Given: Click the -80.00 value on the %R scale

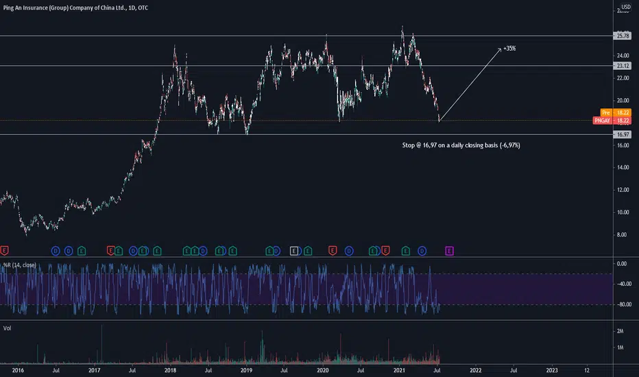Looking at the screenshot, I should pos(623,304).
